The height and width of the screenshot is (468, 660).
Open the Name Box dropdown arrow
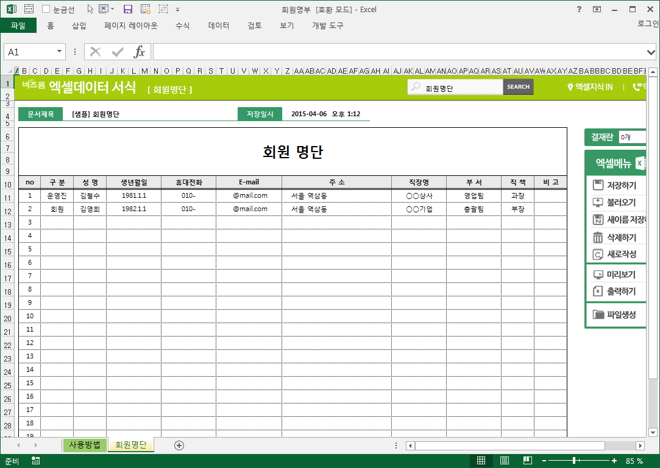[60, 52]
